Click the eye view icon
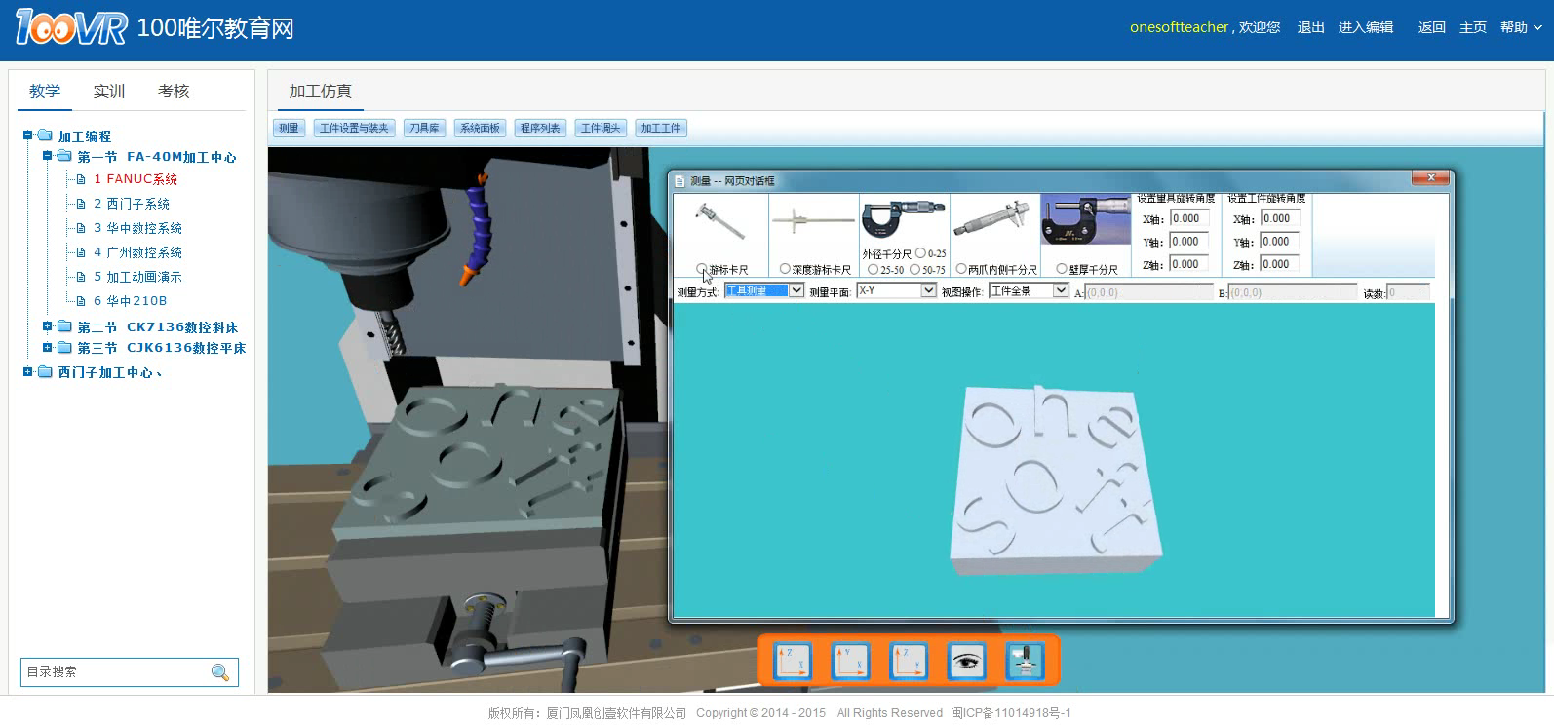Screen dimensions: 1554x725 click(x=966, y=662)
